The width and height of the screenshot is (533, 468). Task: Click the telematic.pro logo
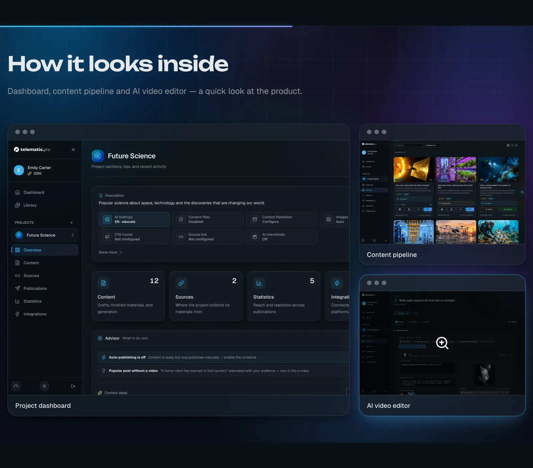click(32, 150)
